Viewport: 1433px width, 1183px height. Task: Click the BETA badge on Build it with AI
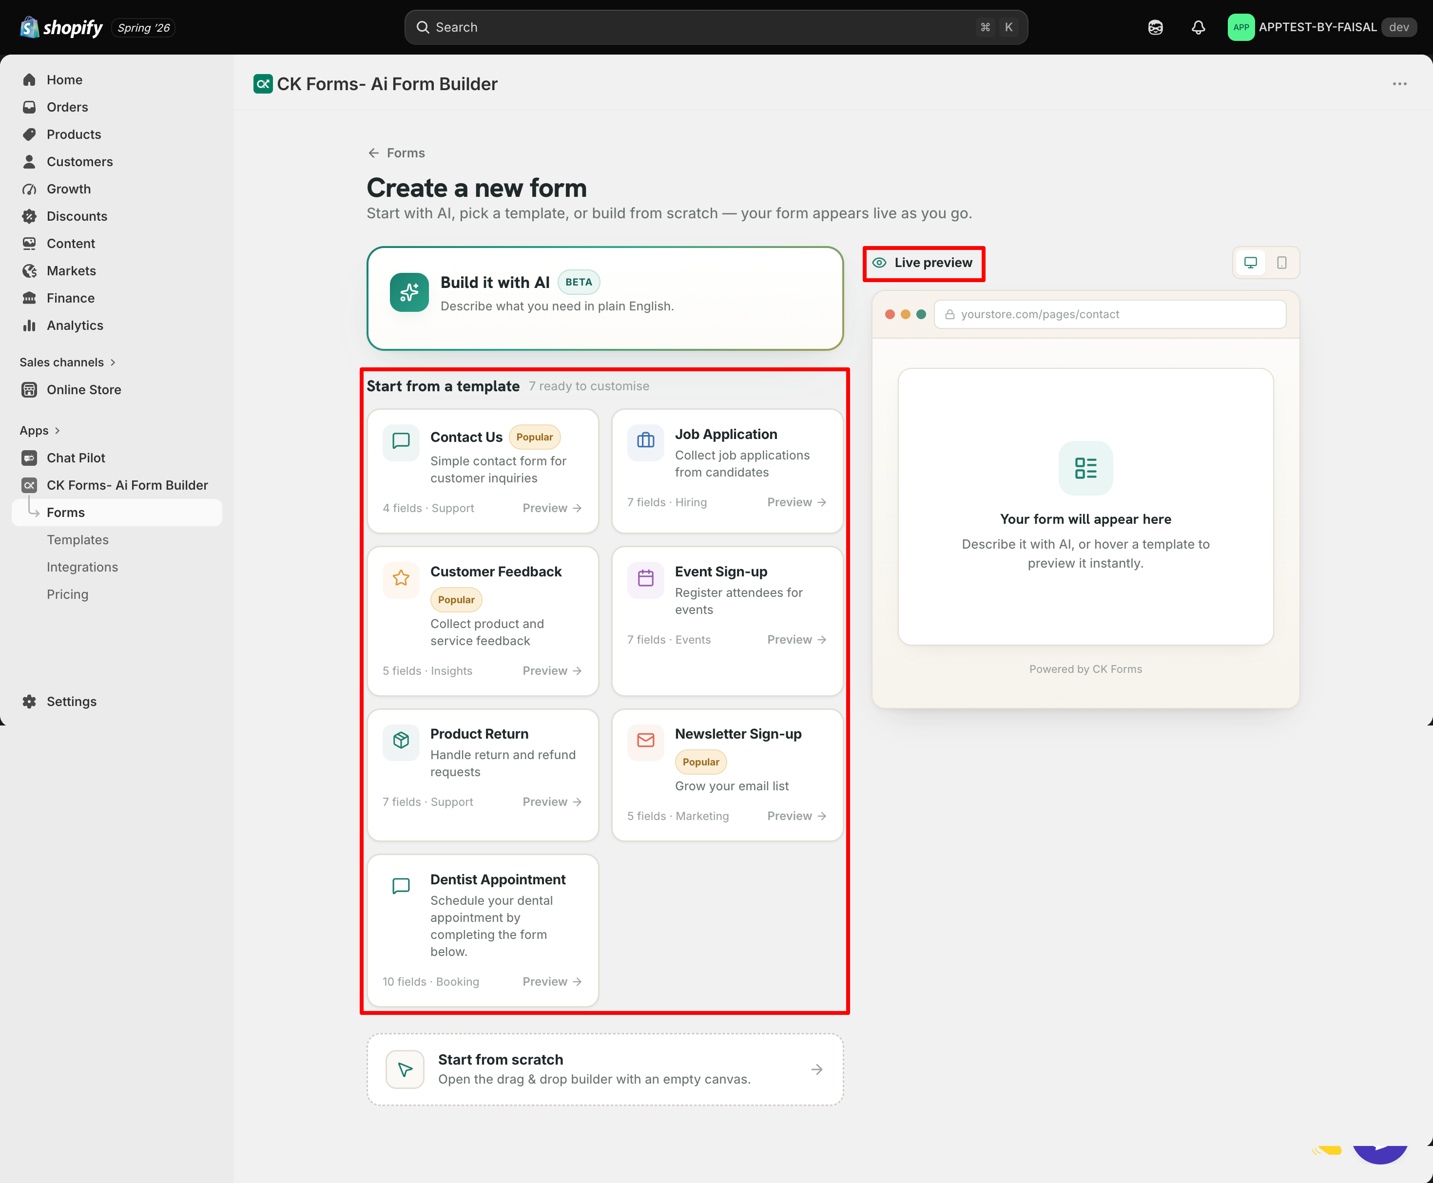point(578,282)
